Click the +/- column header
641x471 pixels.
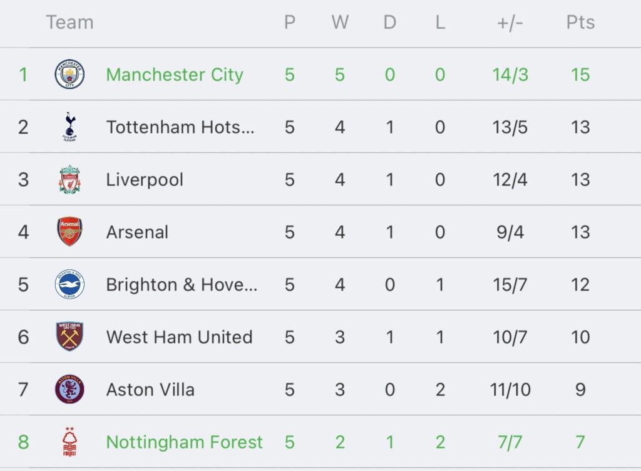click(x=510, y=23)
